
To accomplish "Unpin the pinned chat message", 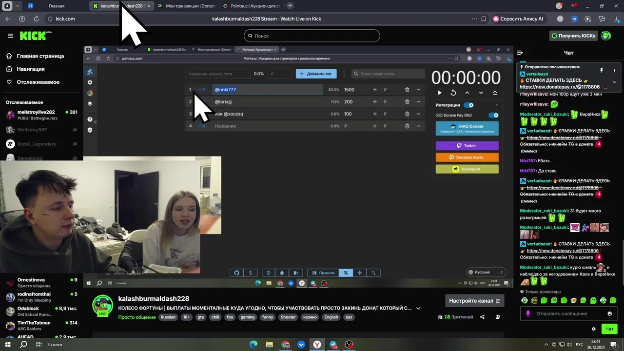I will 602,70.
